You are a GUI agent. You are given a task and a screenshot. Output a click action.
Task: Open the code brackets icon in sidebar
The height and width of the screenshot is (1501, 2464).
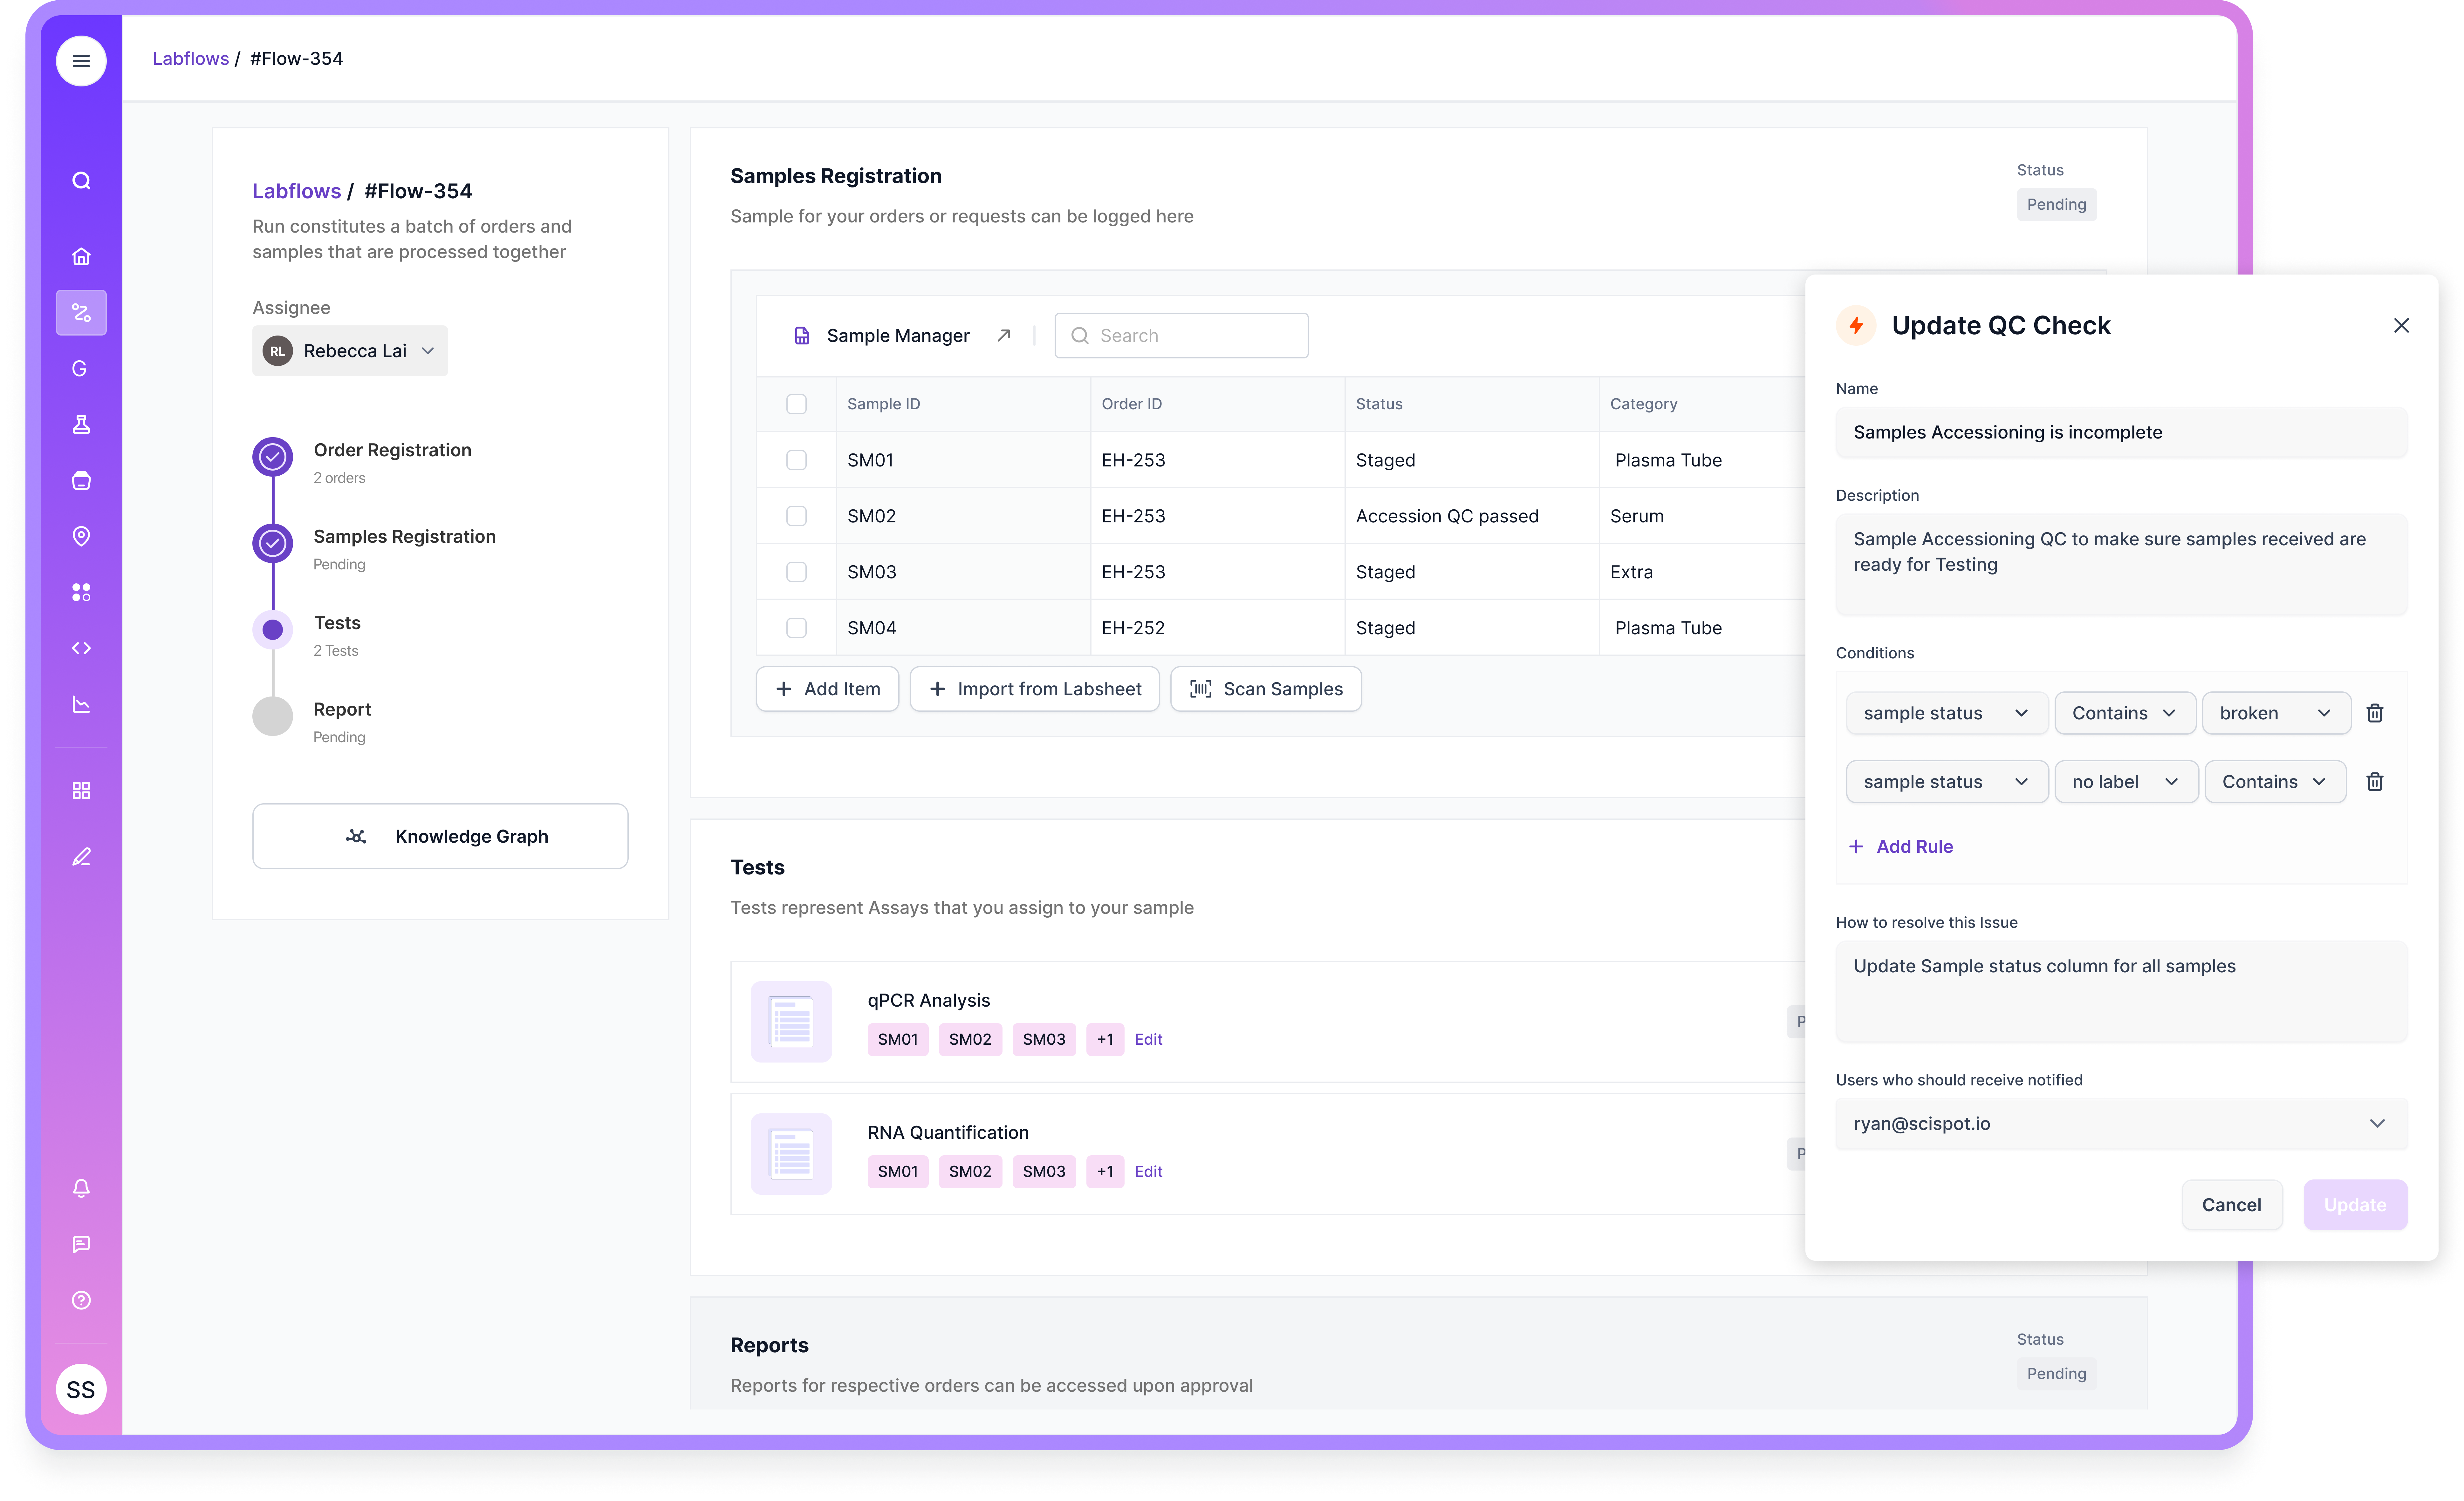pos(81,649)
